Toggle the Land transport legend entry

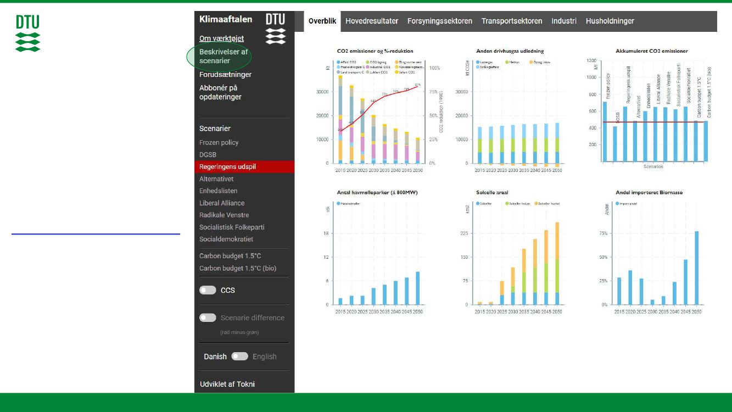click(x=350, y=73)
